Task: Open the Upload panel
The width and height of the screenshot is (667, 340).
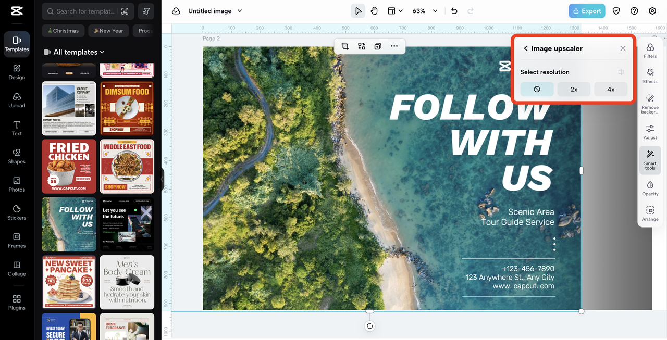Action: point(17,100)
